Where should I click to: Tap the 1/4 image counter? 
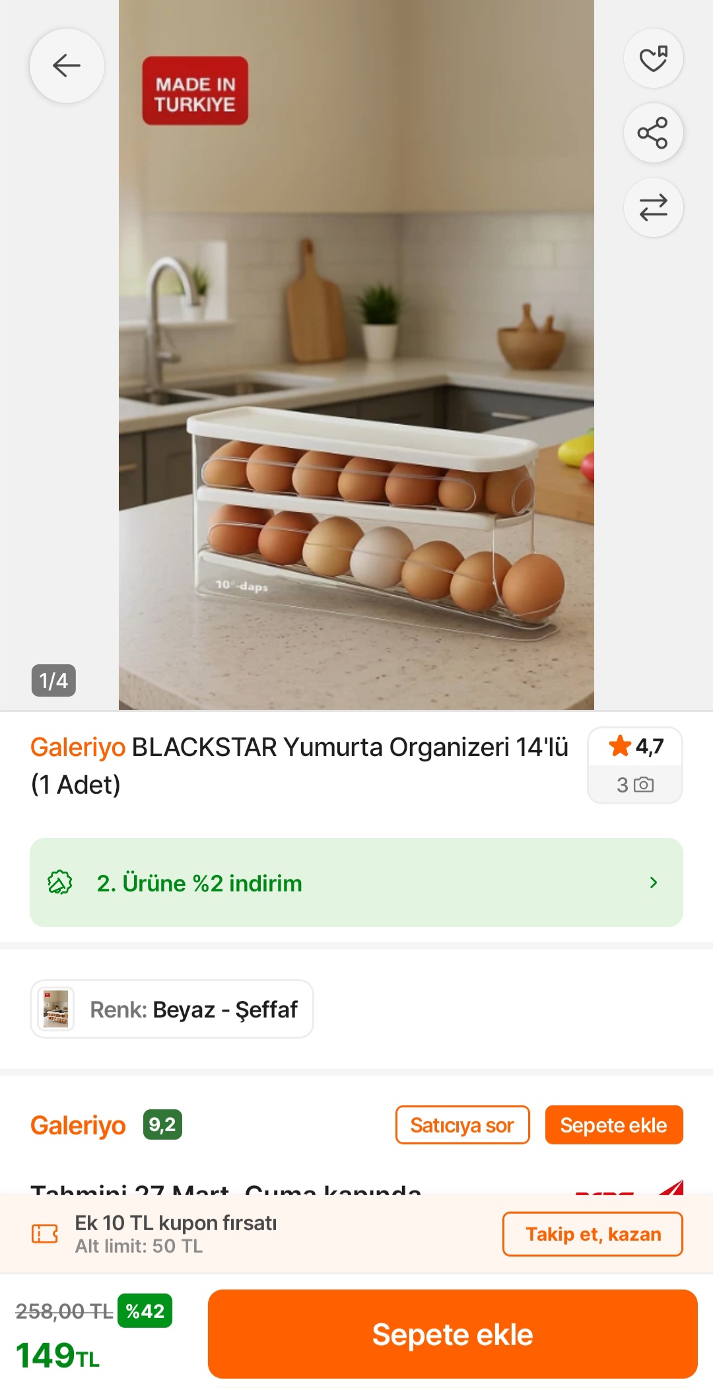pyautogui.click(x=53, y=681)
